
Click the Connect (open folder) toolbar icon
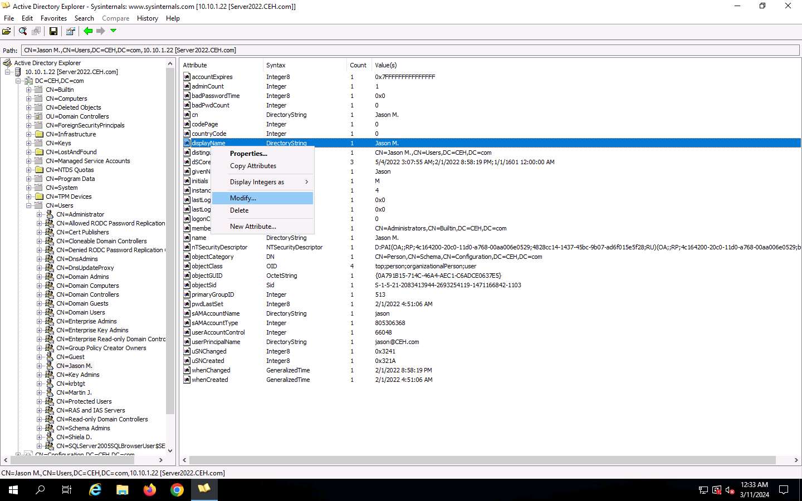tap(7, 31)
